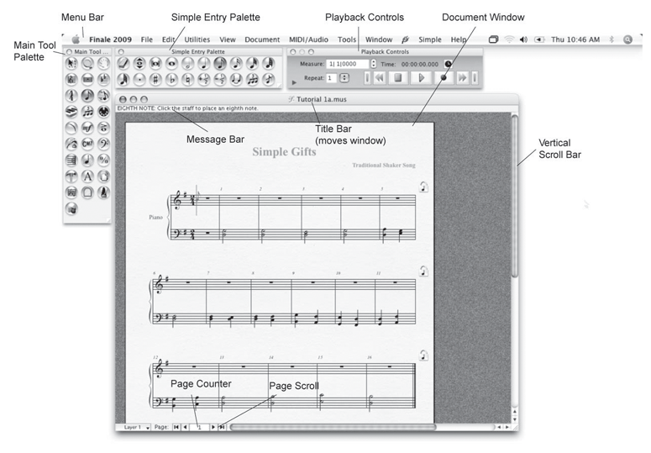This screenshot has width=651, height=453.
Task: Open the MIDI/Audio menu
Action: pos(308,40)
